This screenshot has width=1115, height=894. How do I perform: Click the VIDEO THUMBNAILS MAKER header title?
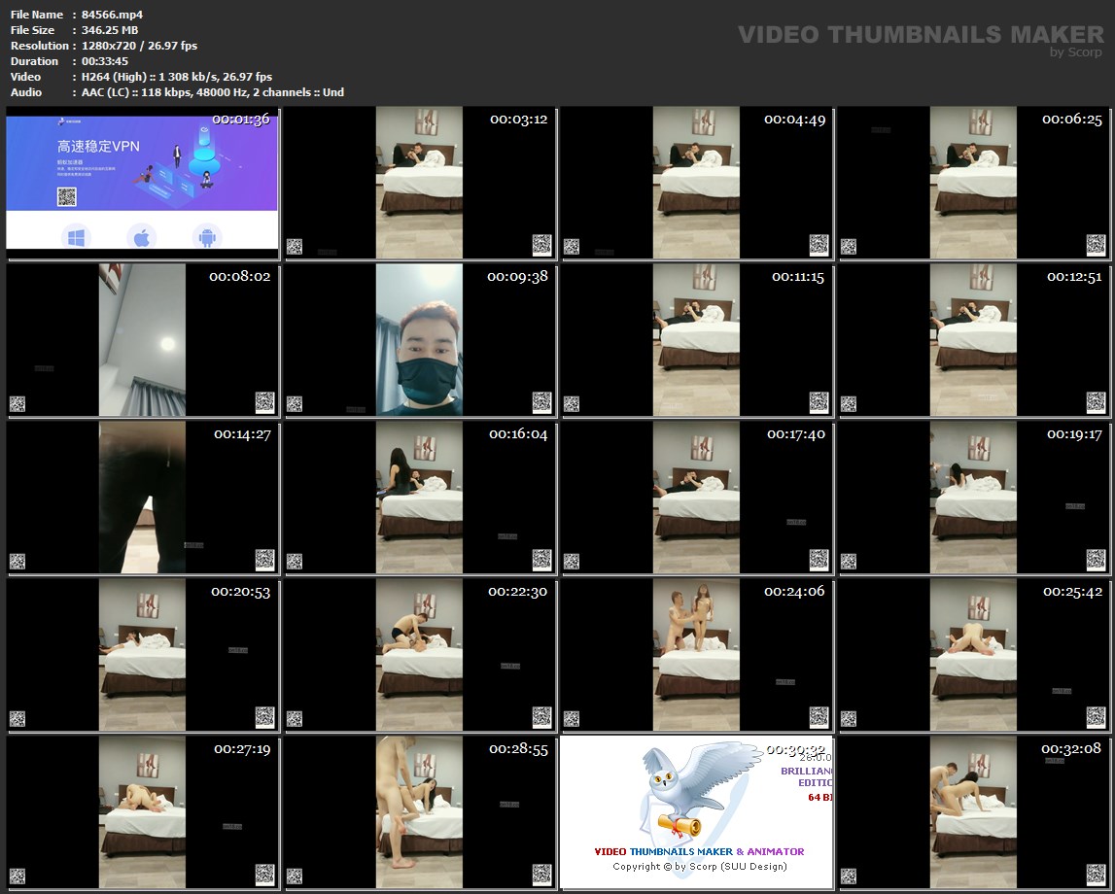(x=920, y=35)
